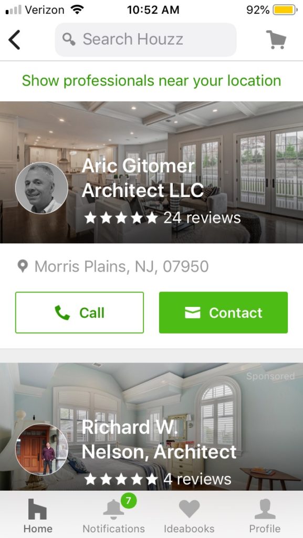View Aric Gitomer's 24 reviews

coord(162,218)
